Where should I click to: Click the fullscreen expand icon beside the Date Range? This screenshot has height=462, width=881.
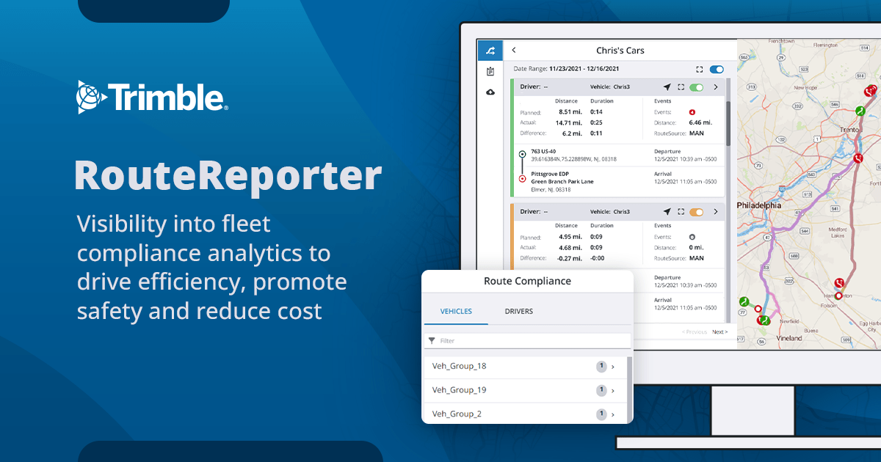(x=699, y=69)
